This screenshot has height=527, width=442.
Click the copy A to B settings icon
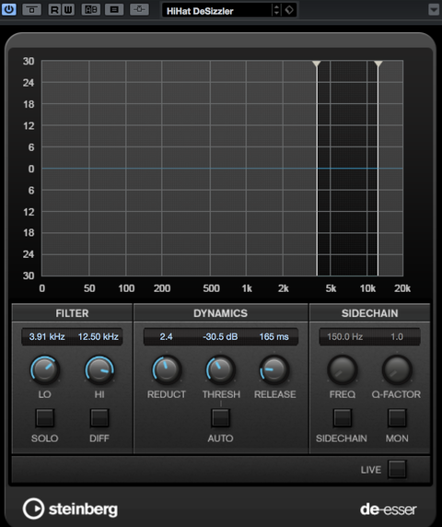click(x=114, y=10)
